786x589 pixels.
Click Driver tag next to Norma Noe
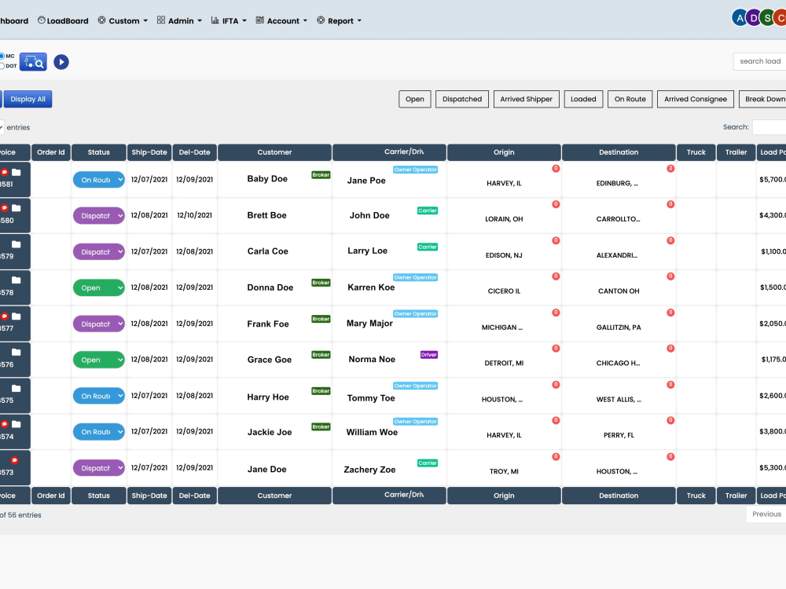(x=429, y=355)
